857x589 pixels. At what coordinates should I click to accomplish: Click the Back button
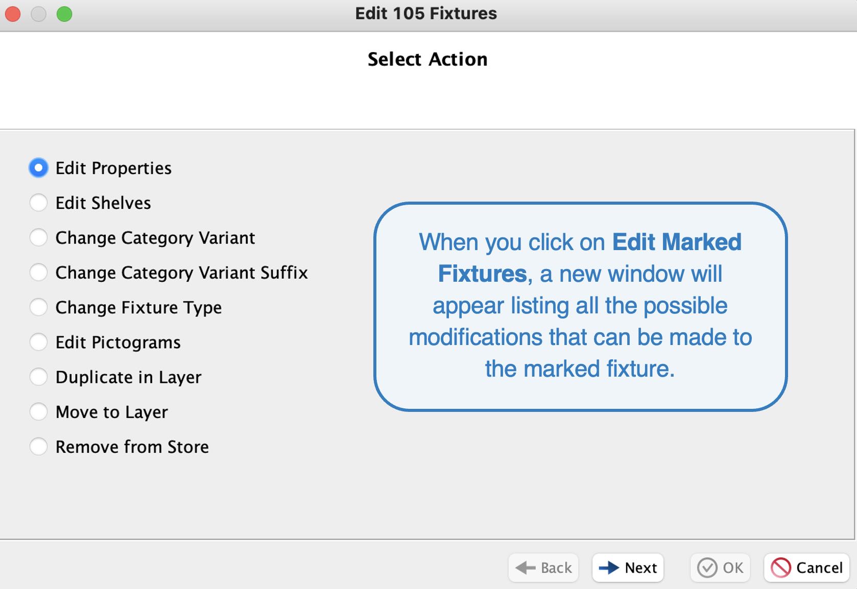pyautogui.click(x=543, y=568)
